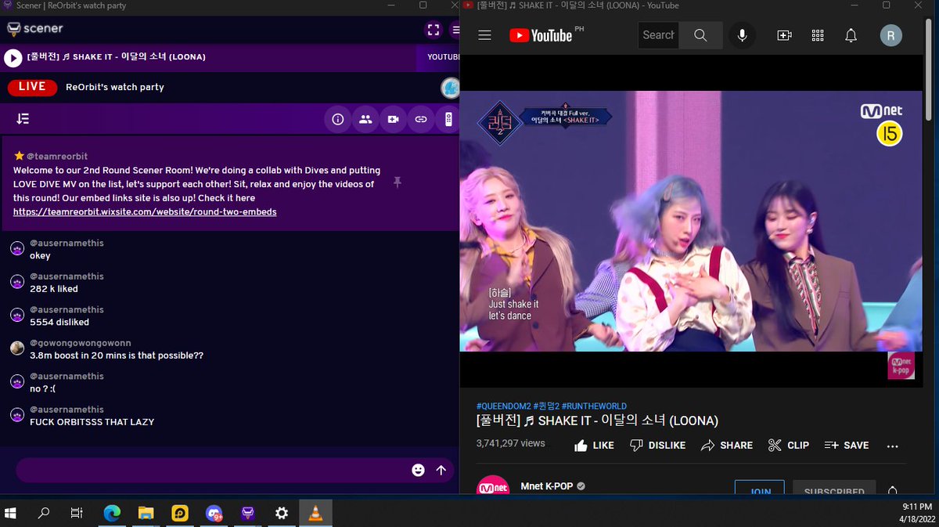Image resolution: width=939 pixels, height=527 pixels.
Task: Click the YouTube search magnifier button
Action: (700, 35)
